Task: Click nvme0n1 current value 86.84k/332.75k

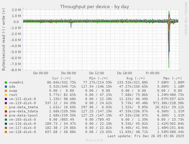Action: [62, 82]
